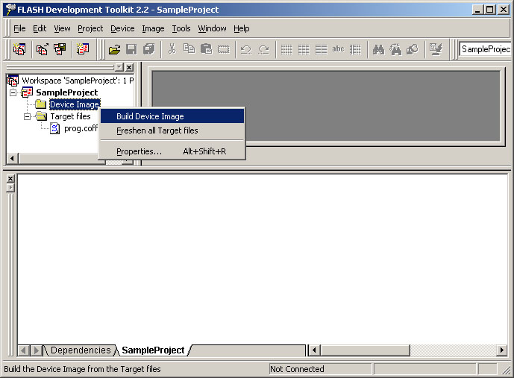Choose Build Device Image from context menu
Screen dimensions: 514x378
tap(172, 116)
